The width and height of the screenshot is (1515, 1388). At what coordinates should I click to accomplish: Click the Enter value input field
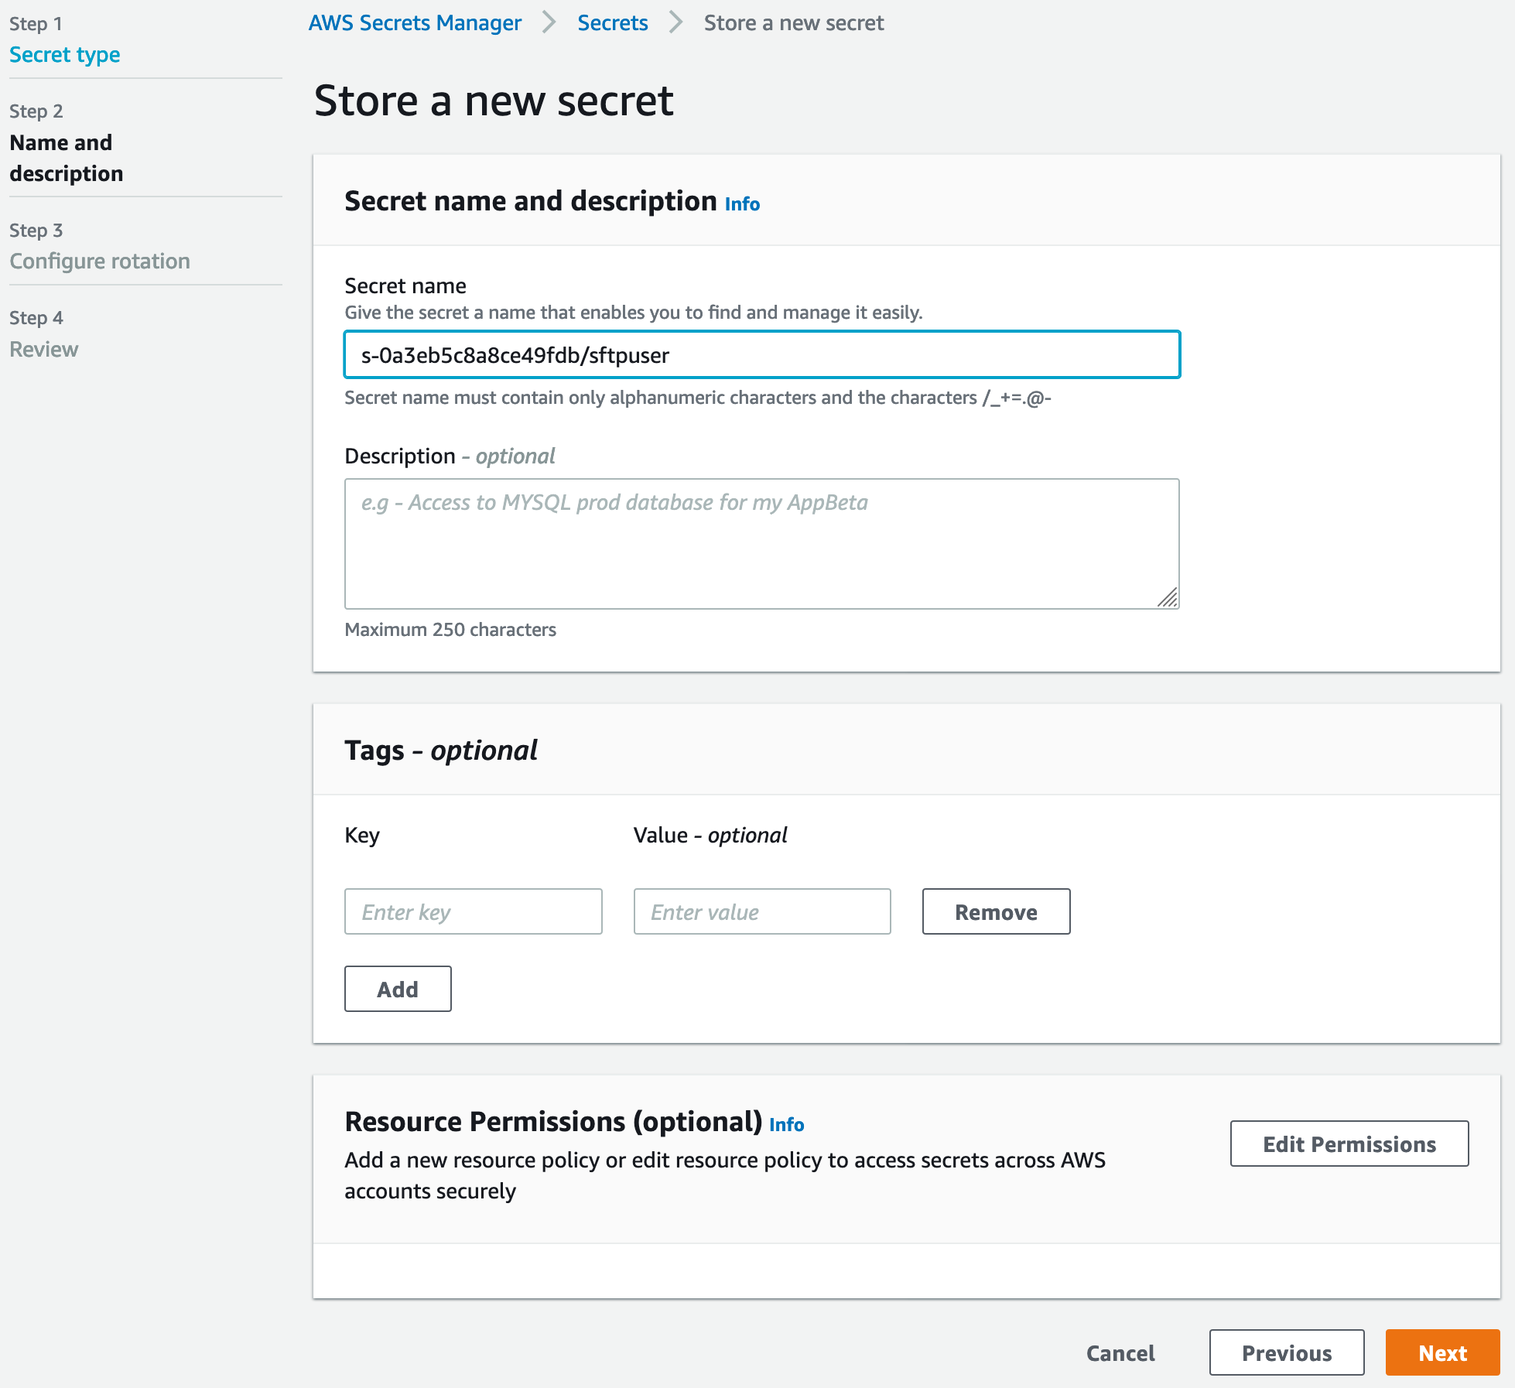click(x=761, y=911)
